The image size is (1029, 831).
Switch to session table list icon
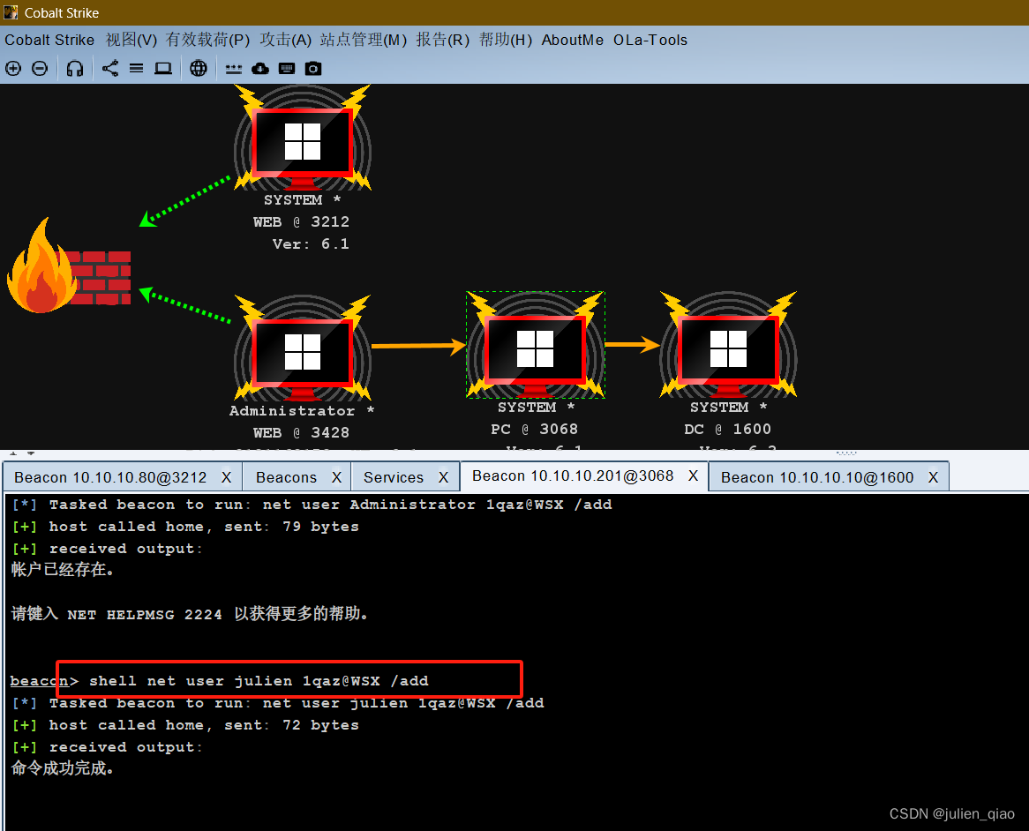pos(137,68)
